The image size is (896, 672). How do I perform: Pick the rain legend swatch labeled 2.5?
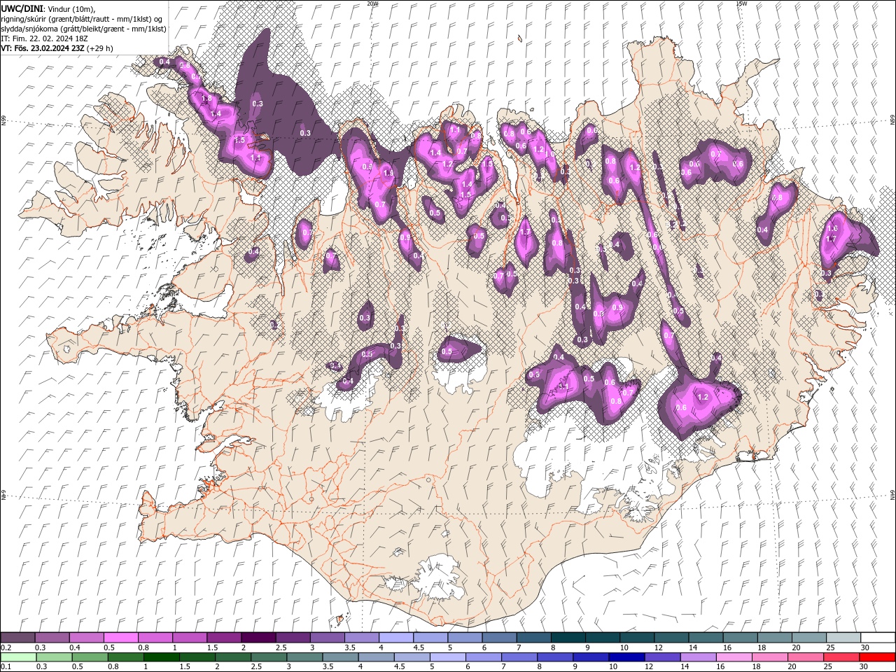coord(269,657)
